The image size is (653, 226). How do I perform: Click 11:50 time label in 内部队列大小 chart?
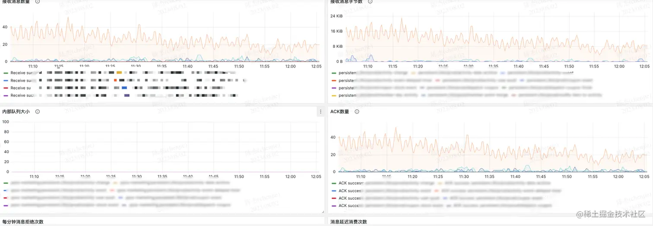(239, 176)
